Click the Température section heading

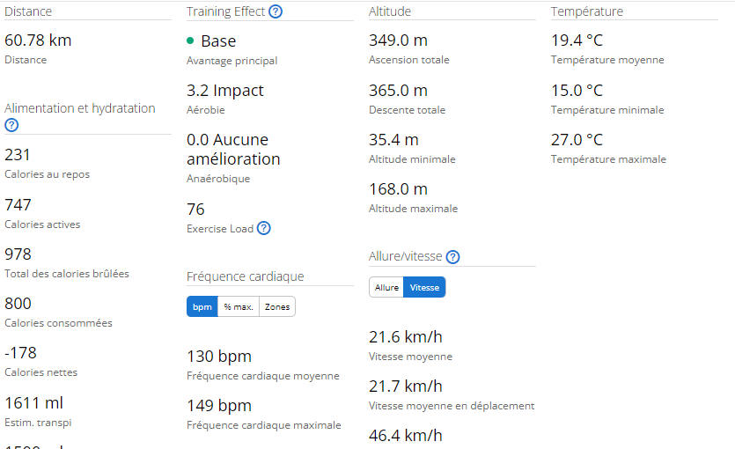(x=586, y=11)
